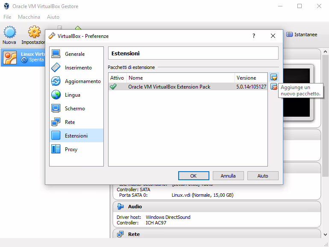Open the Proxy preferences section
The image size is (329, 247).
click(x=76, y=149)
